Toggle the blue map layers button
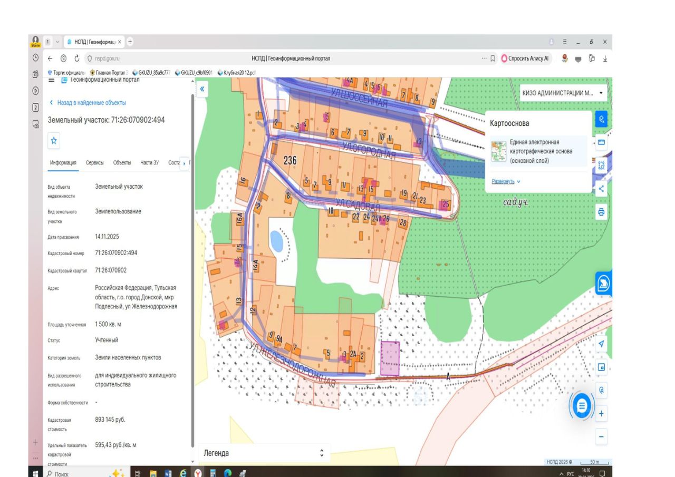 click(602, 119)
